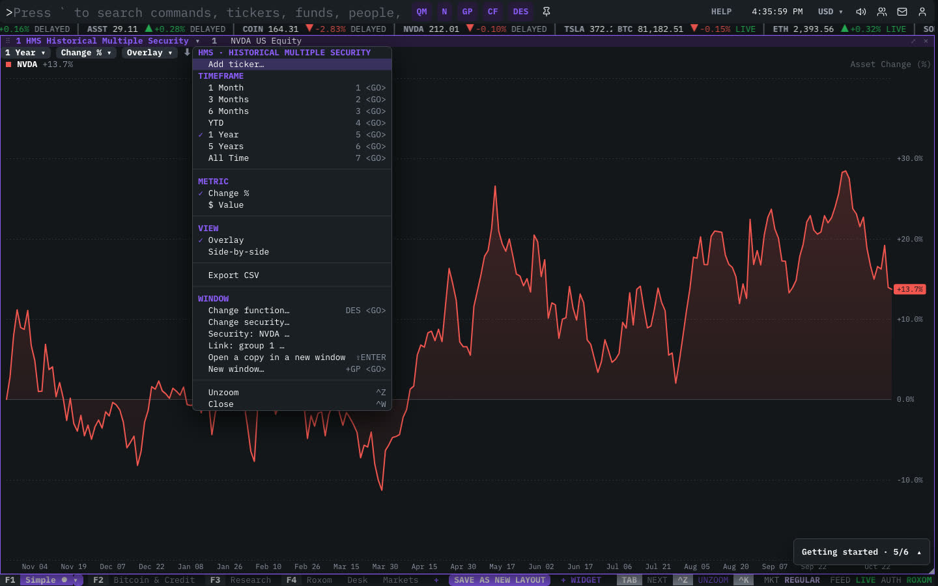Open the USD currency dropdown
This screenshot has height=586, width=938.
831,12
